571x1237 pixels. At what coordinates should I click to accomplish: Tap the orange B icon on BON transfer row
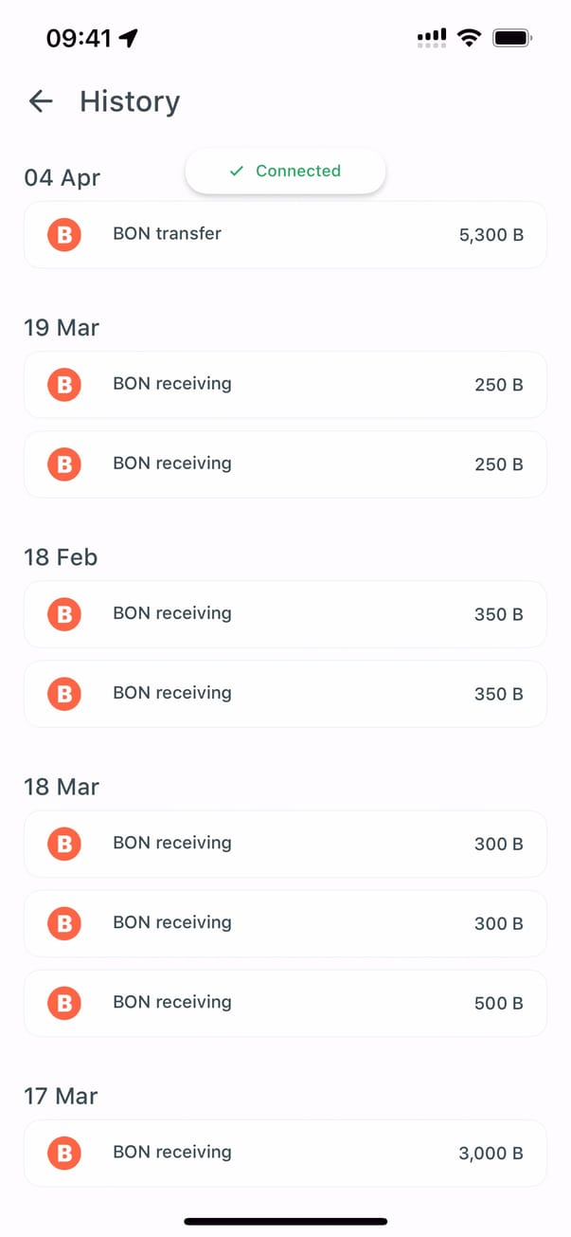(64, 235)
